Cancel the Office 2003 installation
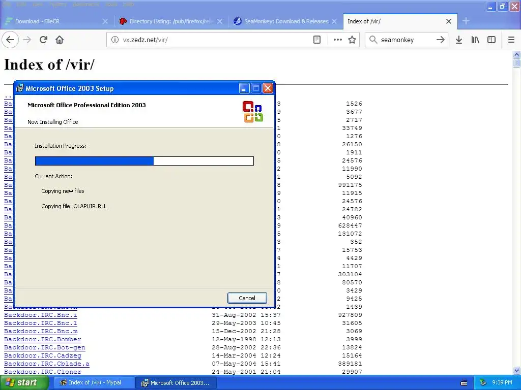 247,298
